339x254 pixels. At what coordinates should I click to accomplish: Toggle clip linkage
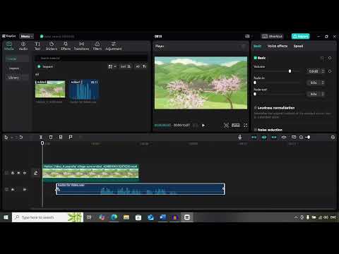point(274,137)
